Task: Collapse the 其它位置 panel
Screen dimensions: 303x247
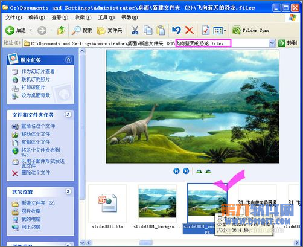Action: (x=68, y=191)
